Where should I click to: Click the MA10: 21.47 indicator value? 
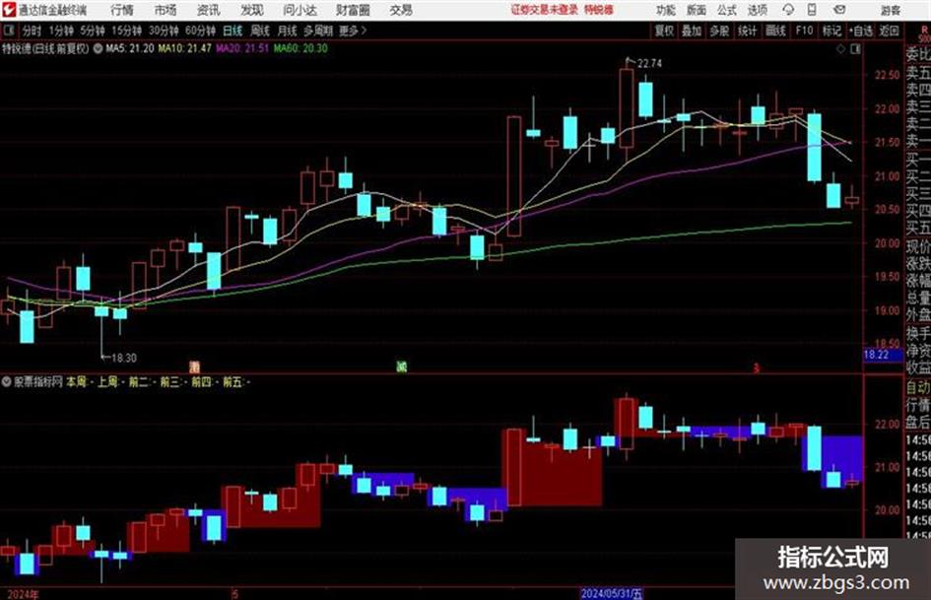[x=184, y=48]
